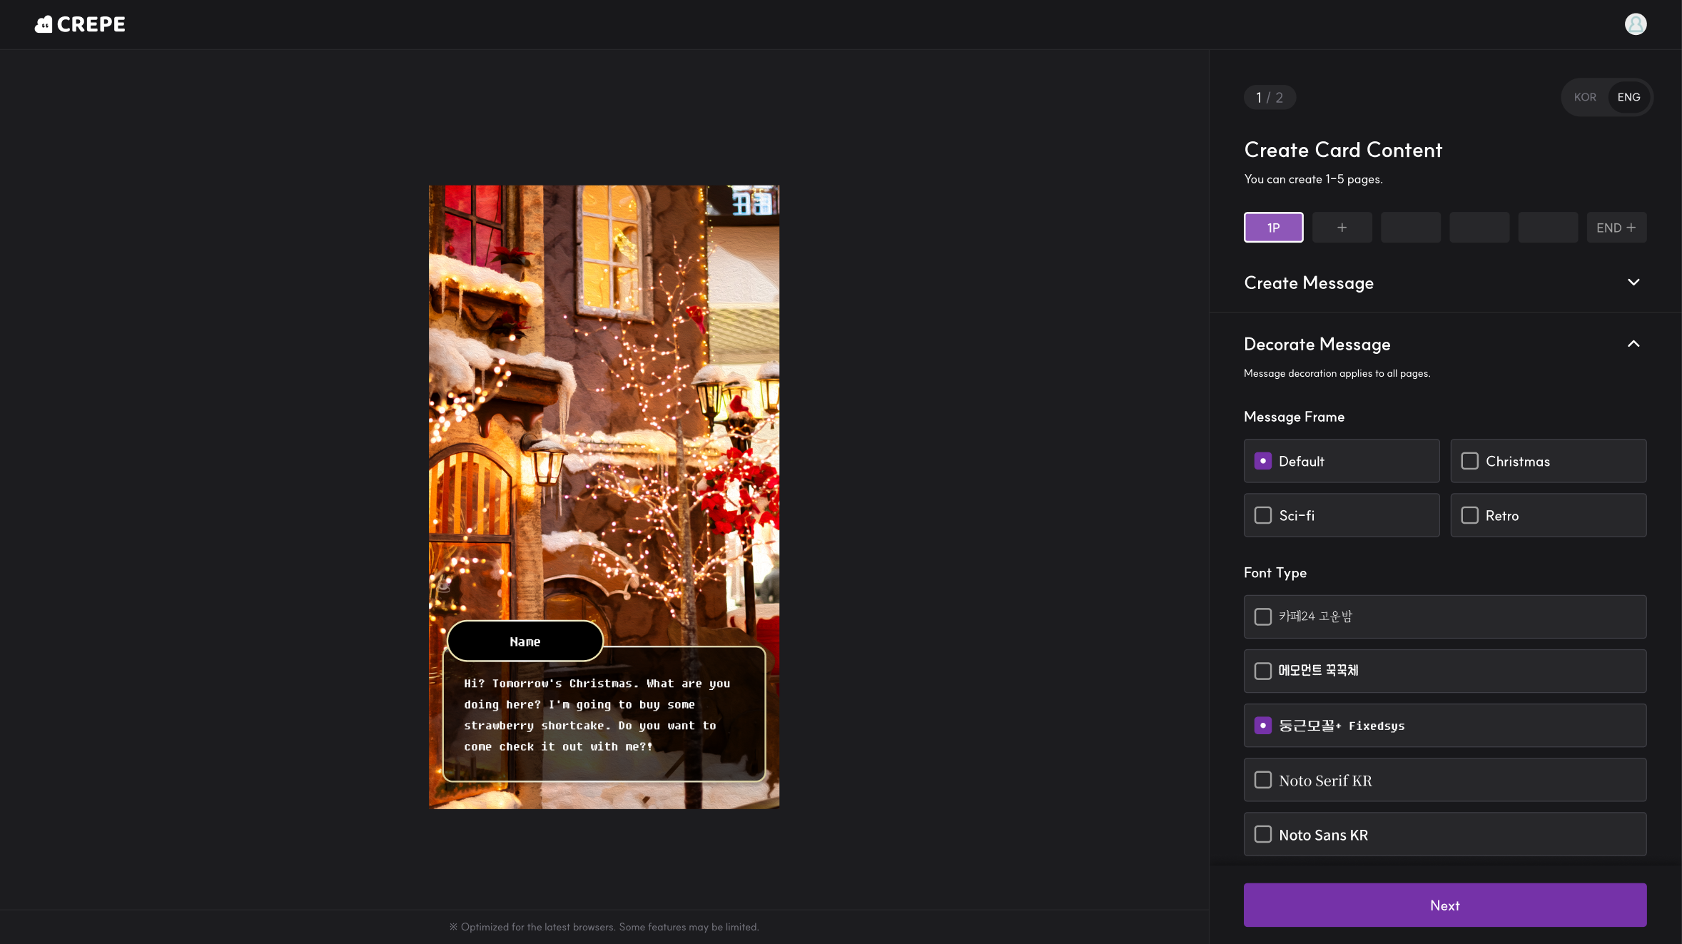Click the Name label on card preview
1682x944 pixels.
pyautogui.click(x=525, y=641)
